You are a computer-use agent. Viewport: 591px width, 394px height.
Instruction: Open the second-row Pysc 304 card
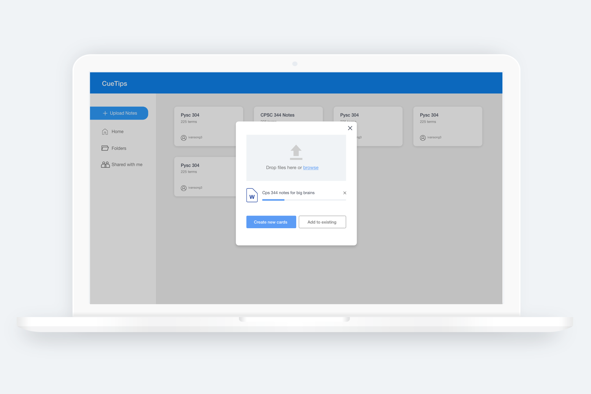click(x=205, y=176)
